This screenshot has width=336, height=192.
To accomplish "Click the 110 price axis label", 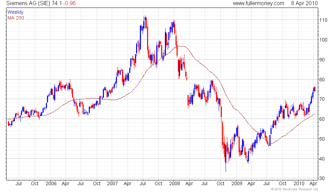I will [323, 20].
